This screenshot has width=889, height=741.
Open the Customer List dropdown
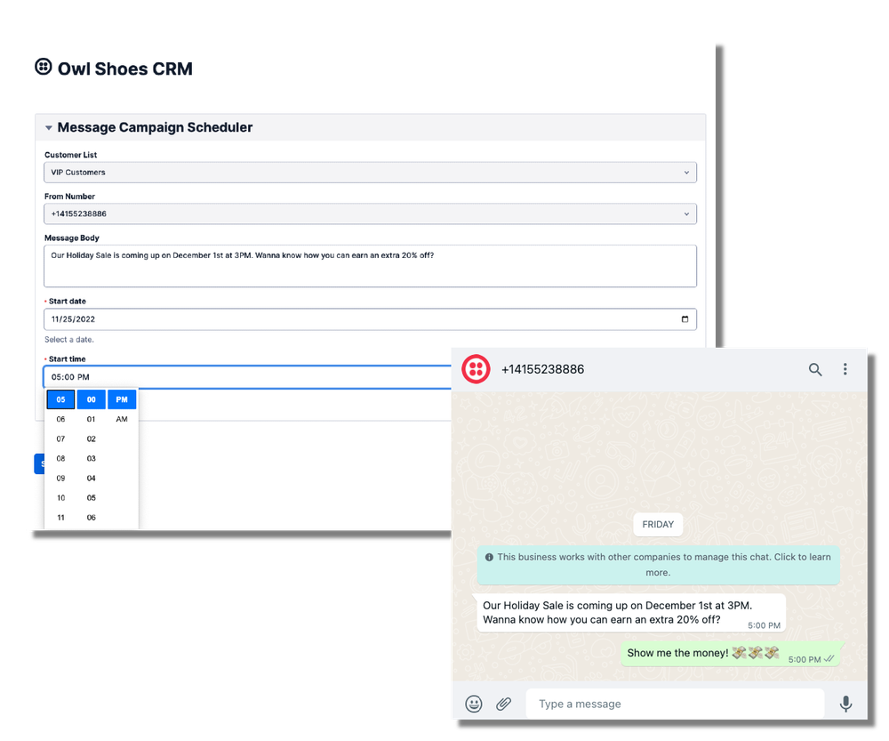coord(370,173)
